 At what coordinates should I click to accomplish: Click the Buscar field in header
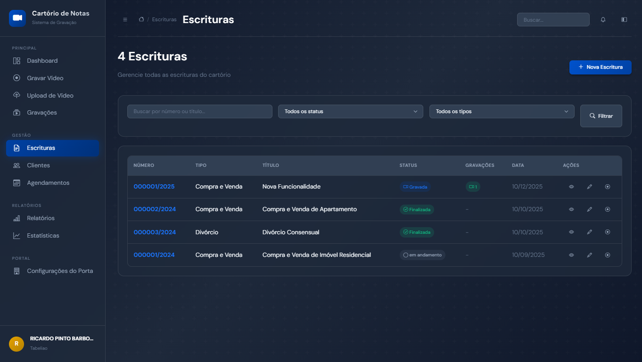coord(553,20)
